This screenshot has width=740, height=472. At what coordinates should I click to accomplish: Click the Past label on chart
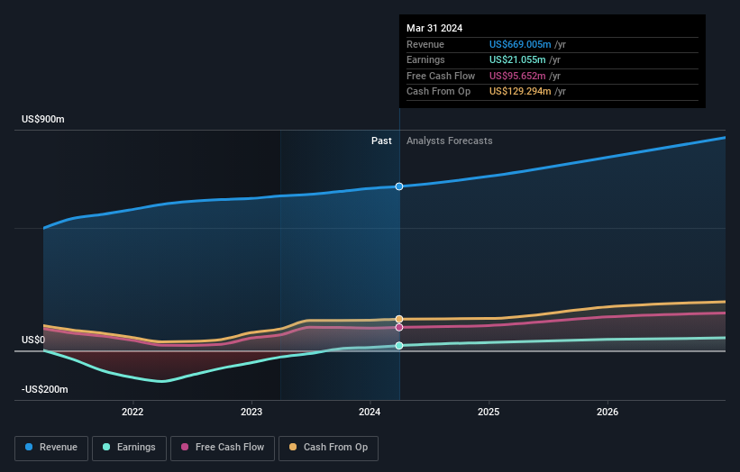[x=381, y=141]
